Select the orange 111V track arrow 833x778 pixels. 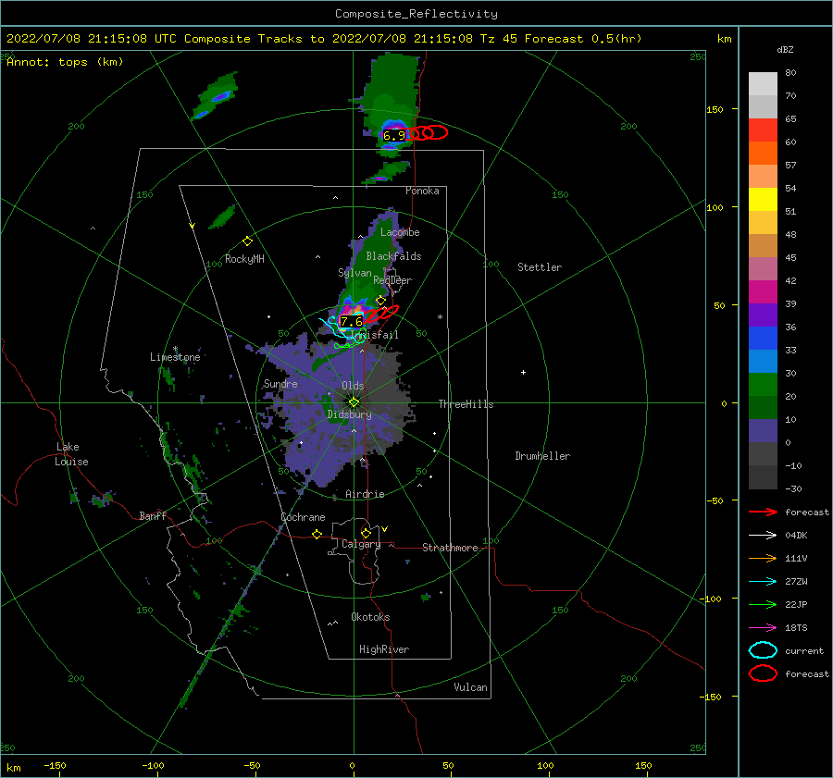click(763, 558)
